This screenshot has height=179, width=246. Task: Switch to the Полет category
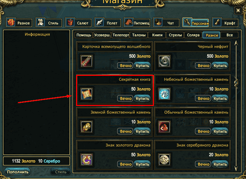tap(107, 22)
